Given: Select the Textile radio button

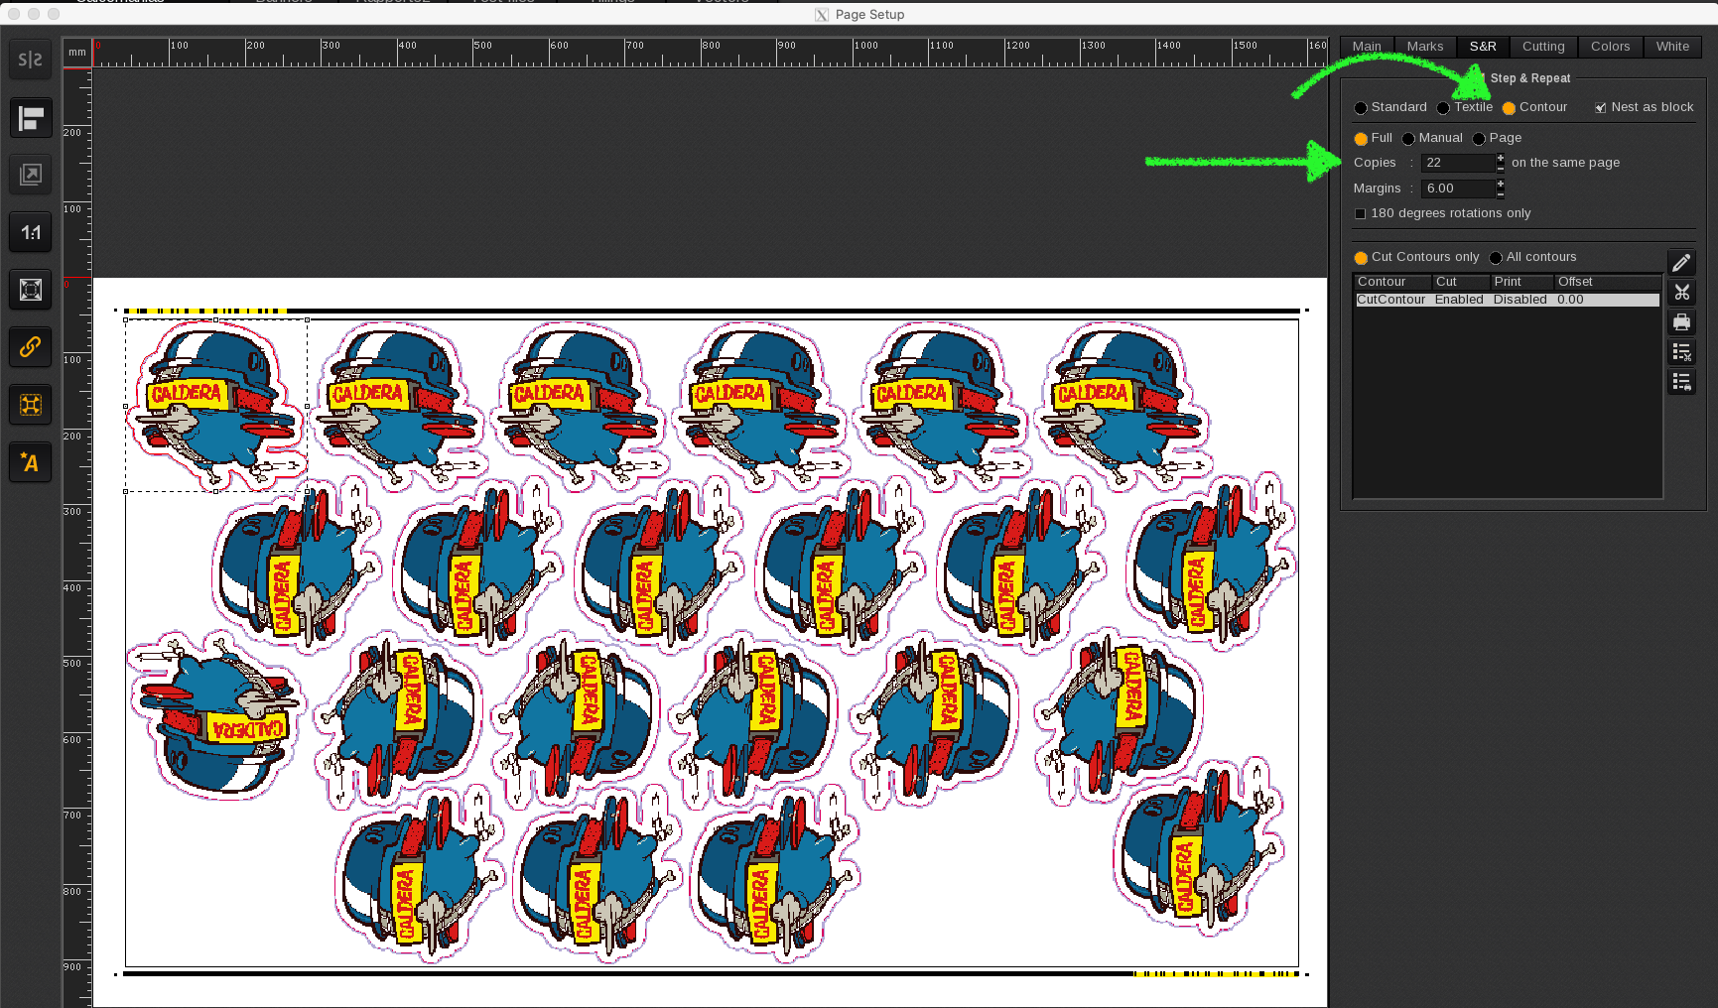Looking at the screenshot, I should coord(1443,107).
